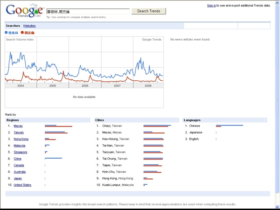This screenshot has width=280, height=210.
Task: Click the 'No data available' text
Action: 84,97
